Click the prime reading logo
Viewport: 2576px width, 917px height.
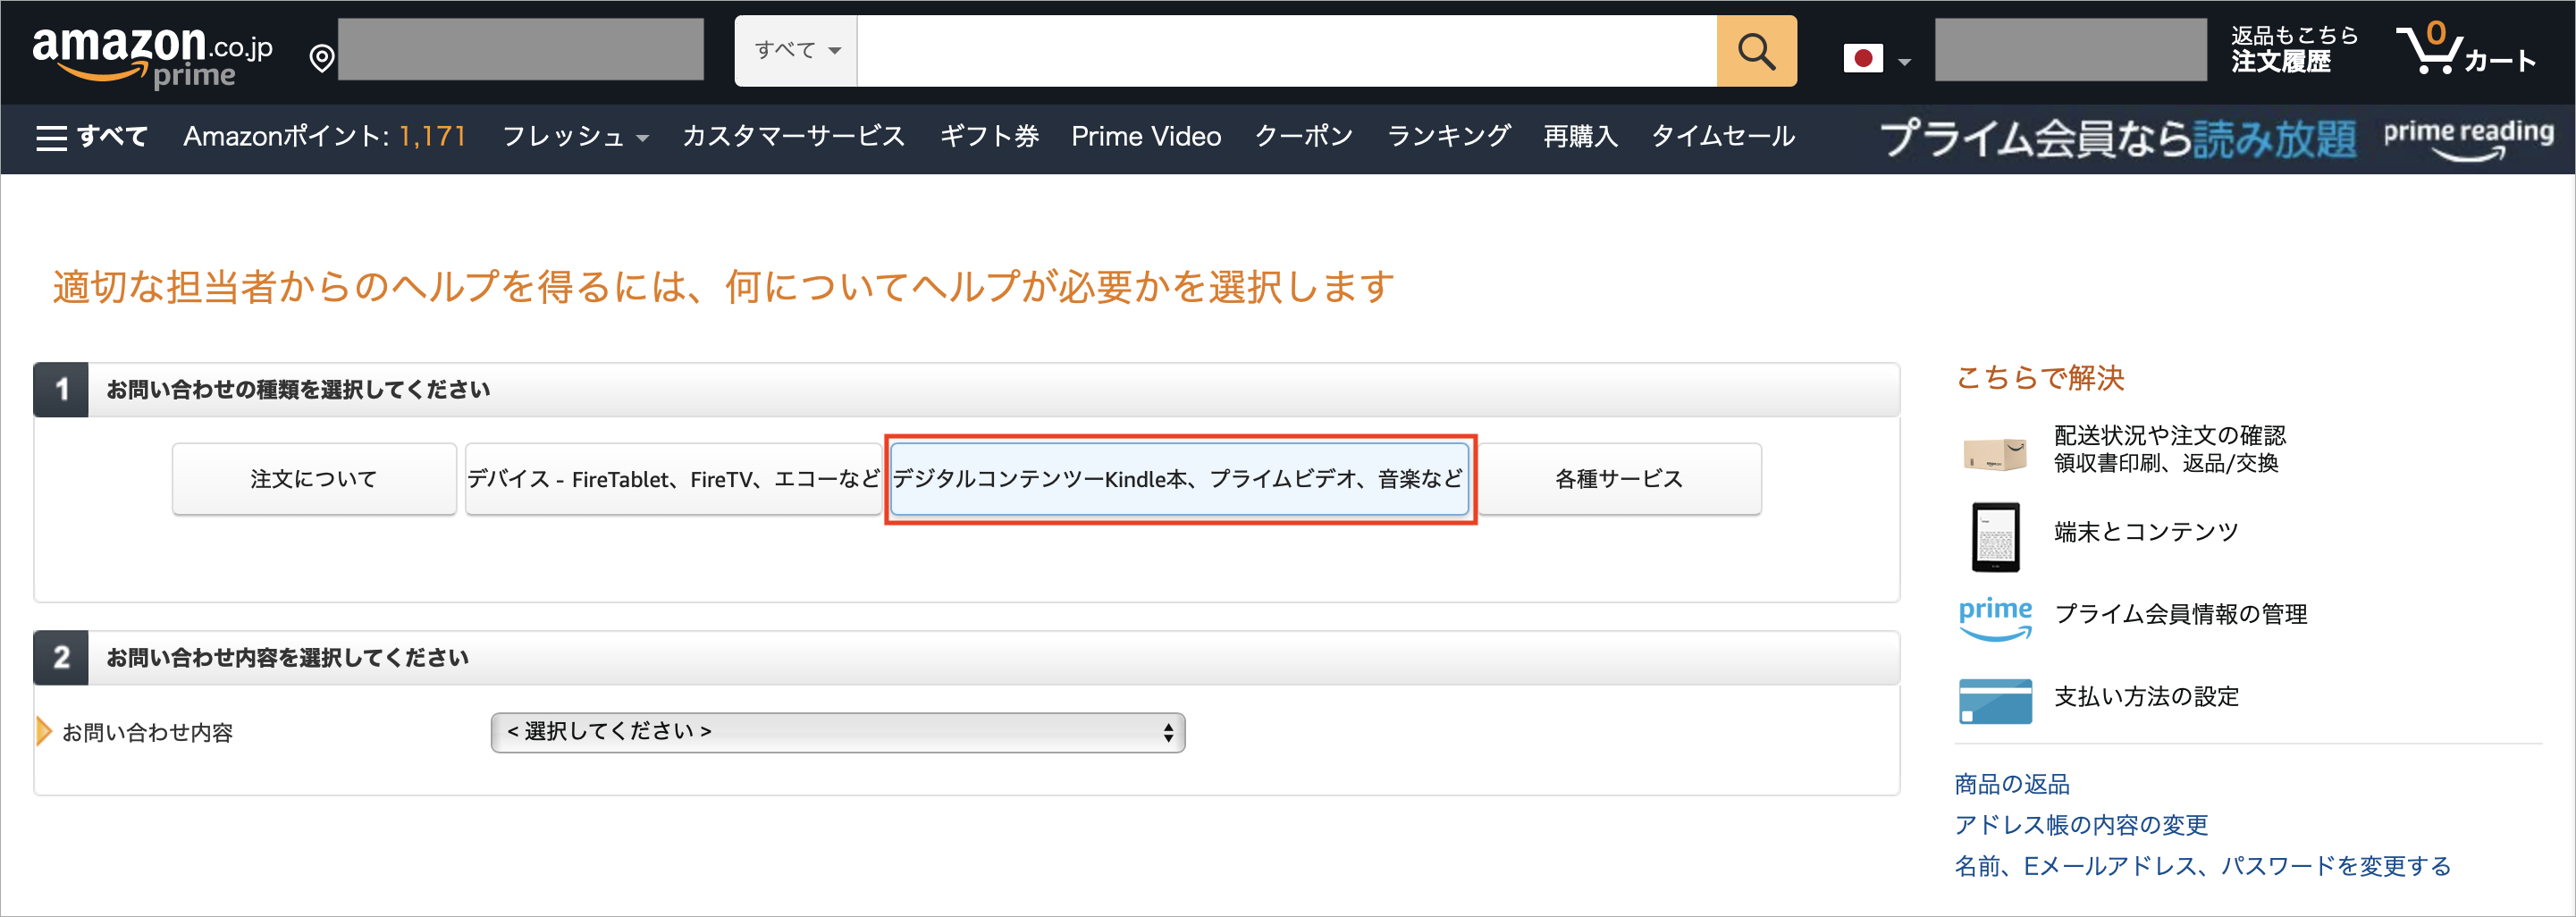point(2466,134)
